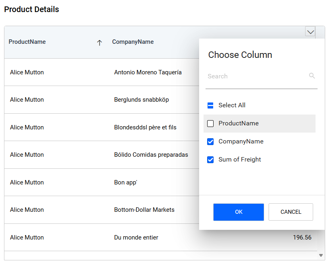Viewport: 330px width, 262px height.
Task: Click the ascending sort arrow in ProductName header
Action: click(100, 43)
